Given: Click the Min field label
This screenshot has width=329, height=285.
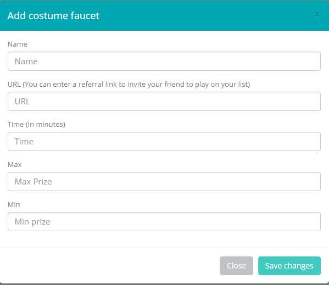Looking at the screenshot, I should point(14,204).
